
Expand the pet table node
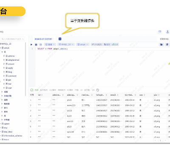pos(4,80)
